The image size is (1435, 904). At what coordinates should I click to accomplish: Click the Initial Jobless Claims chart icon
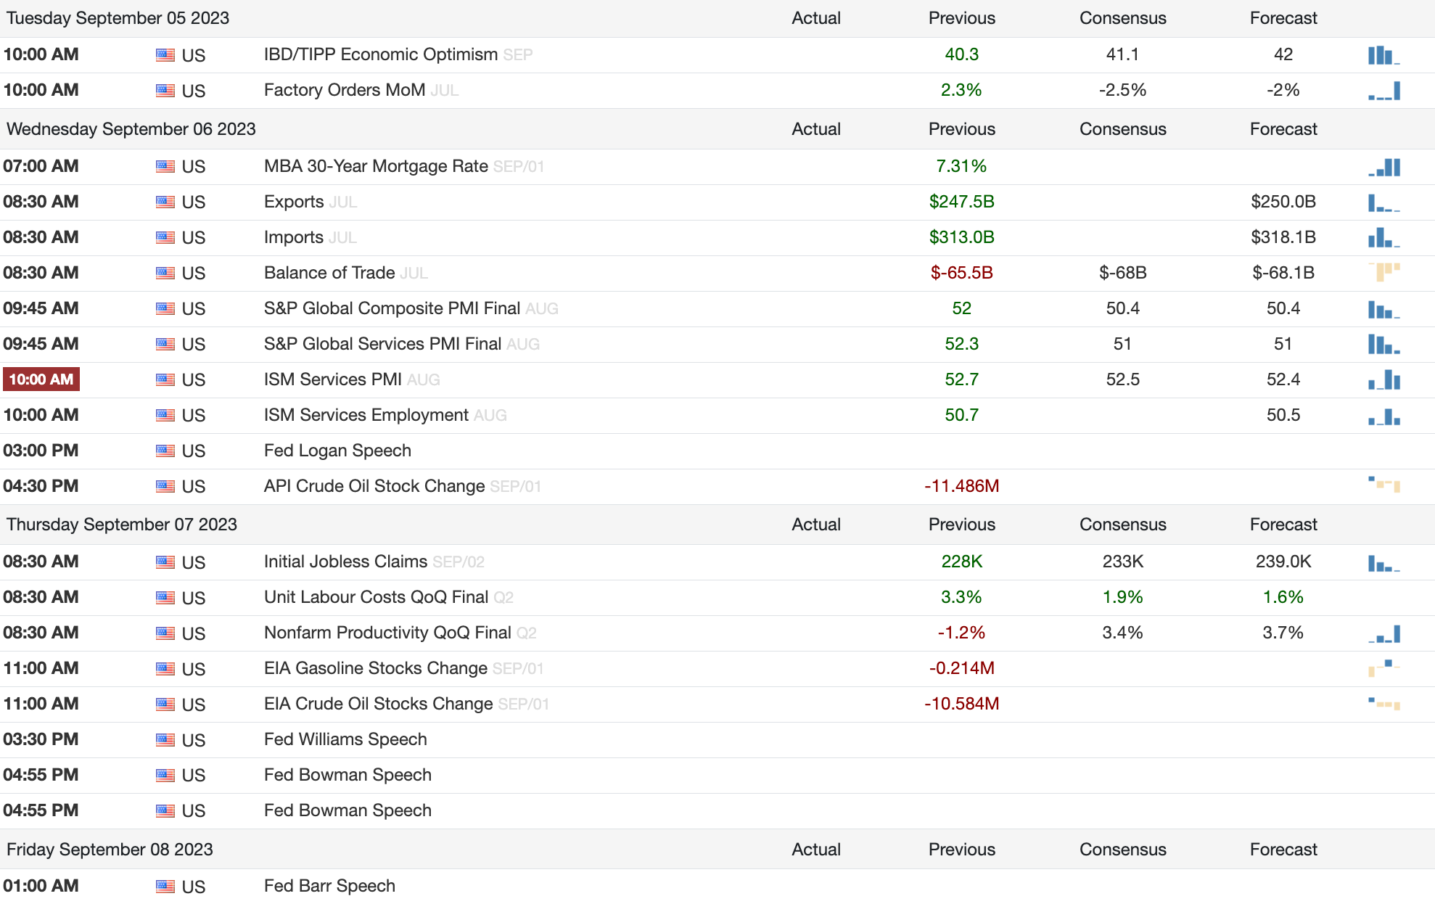(x=1383, y=563)
